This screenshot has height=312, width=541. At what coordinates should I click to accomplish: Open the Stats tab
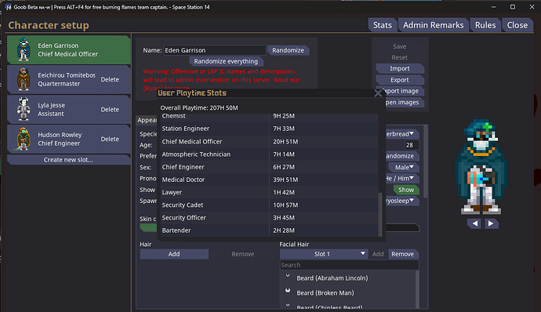click(x=383, y=25)
